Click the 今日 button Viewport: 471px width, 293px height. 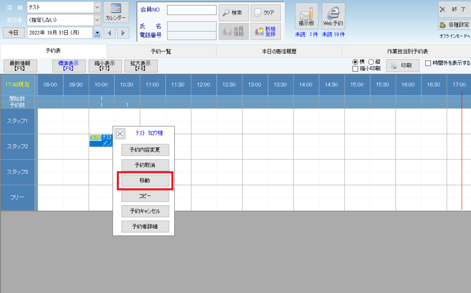click(13, 33)
